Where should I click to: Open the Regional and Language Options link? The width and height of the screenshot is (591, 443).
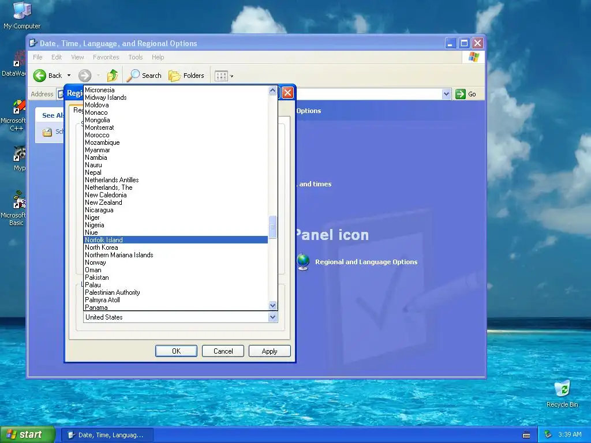coord(366,262)
